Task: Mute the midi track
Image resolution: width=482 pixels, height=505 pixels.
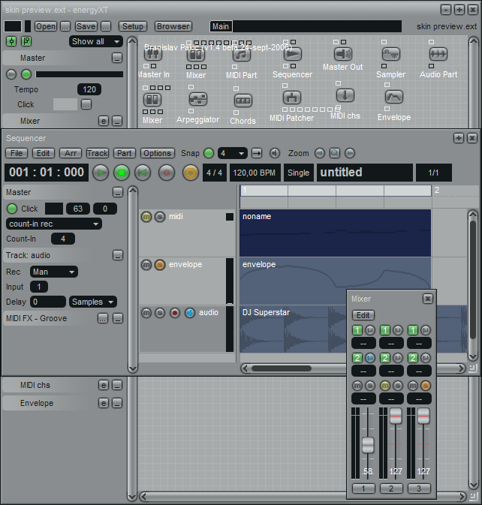Action: (x=146, y=217)
